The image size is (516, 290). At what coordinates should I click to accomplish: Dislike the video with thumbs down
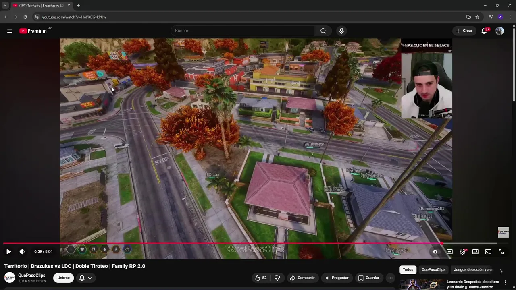[277, 278]
